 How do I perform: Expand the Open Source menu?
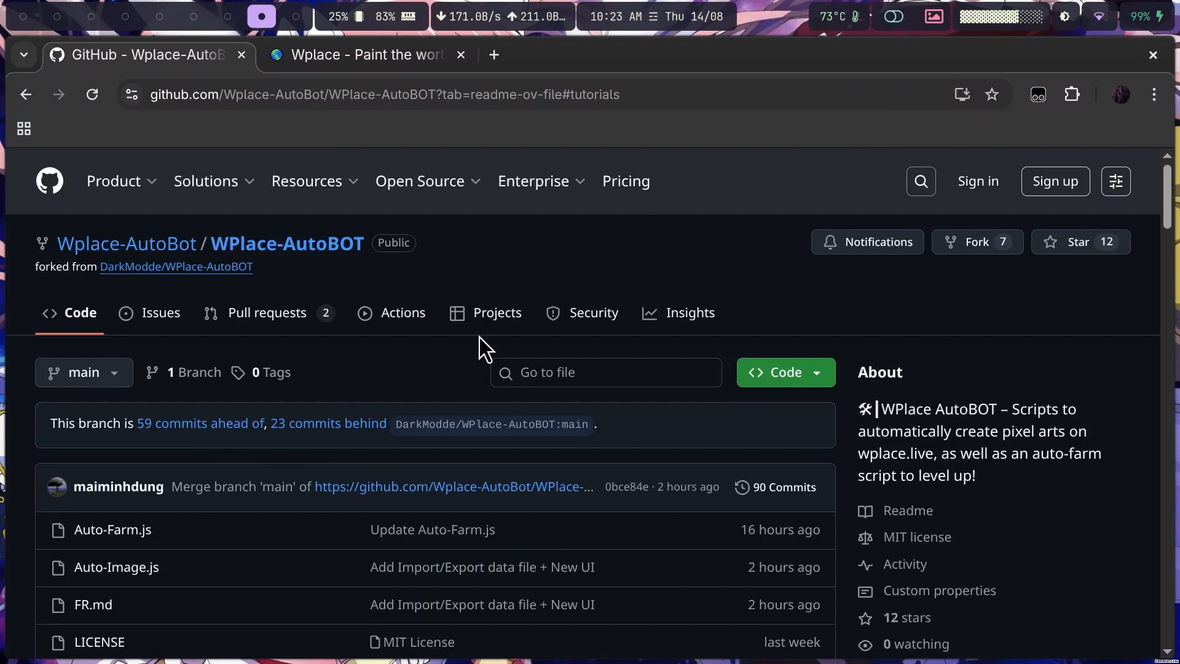coord(428,181)
